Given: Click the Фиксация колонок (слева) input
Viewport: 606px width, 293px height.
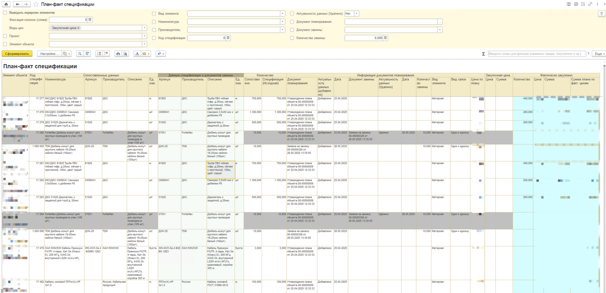Looking at the screenshot, I should coord(69,20).
